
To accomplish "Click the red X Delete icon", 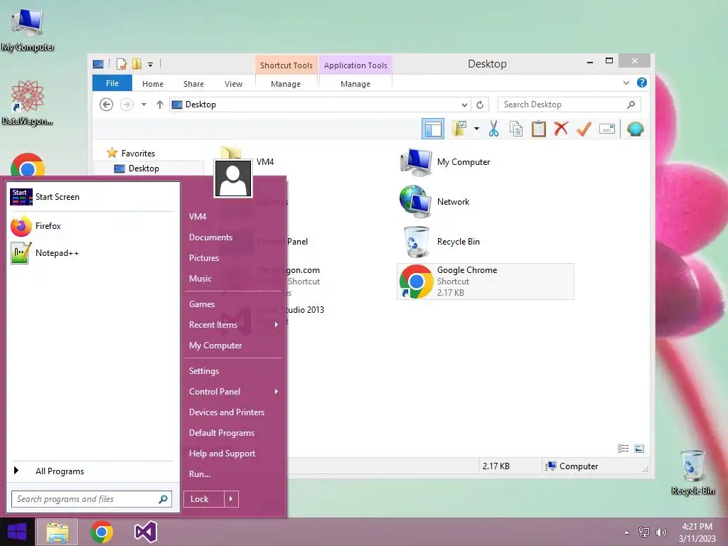I will (561, 128).
